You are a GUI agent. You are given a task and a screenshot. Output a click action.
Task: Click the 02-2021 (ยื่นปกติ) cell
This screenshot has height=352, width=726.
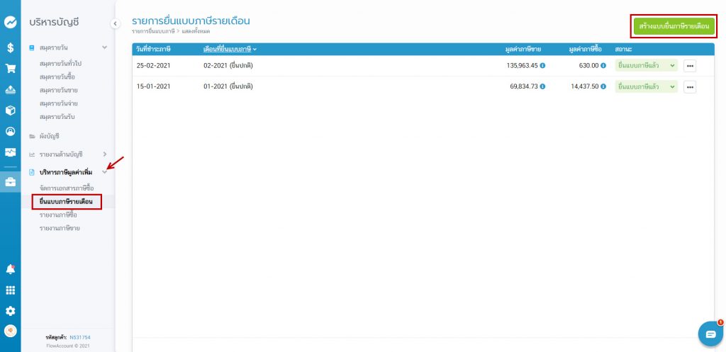pyautogui.click(x=228, y=66)
